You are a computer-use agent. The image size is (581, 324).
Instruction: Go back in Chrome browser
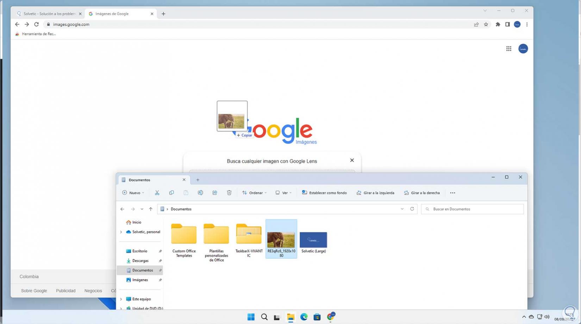[17, 24]
